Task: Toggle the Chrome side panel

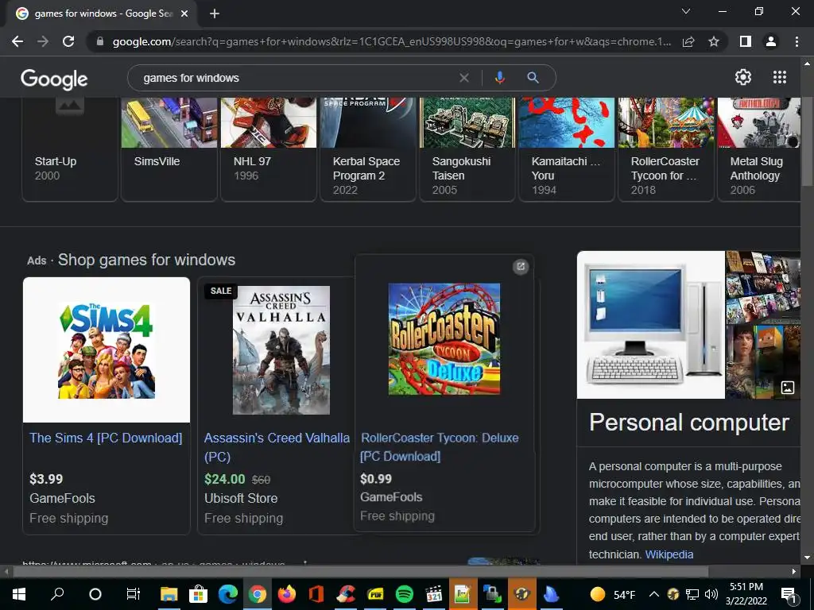Action: pos(746,41)
